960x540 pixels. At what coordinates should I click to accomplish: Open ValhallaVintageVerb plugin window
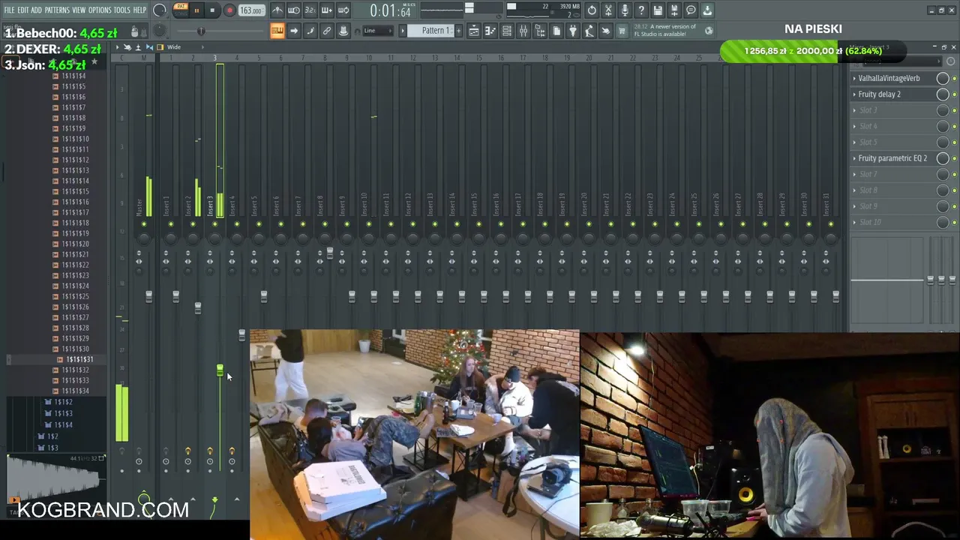coord(889,78)
